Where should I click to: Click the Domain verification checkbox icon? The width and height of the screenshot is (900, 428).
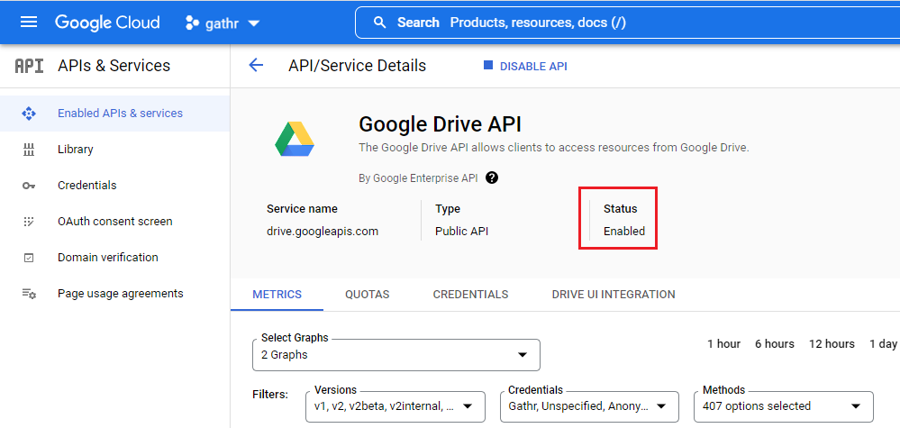coord(29,258)
